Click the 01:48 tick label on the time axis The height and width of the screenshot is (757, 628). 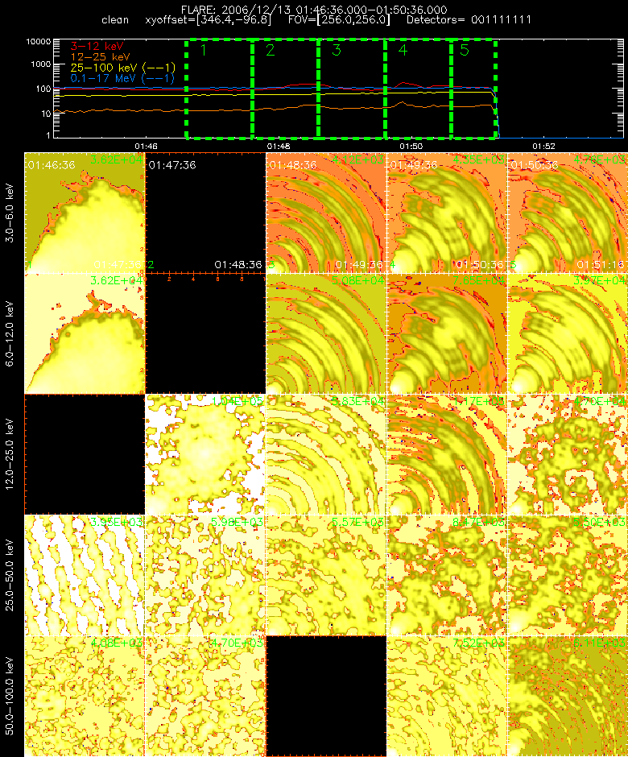pos(279,147)
